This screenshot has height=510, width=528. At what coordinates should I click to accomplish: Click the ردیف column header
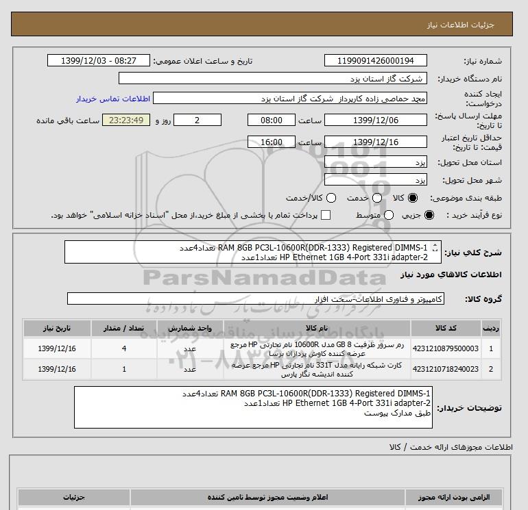pyautogui.click(x=491, y=328)
